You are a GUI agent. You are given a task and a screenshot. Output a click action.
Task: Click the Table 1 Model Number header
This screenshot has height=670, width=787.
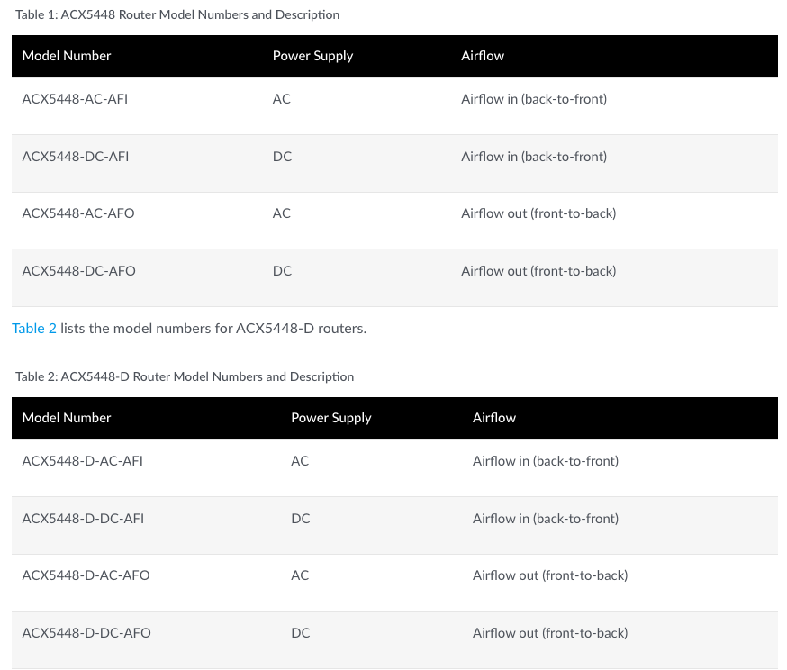coord(67,56)
